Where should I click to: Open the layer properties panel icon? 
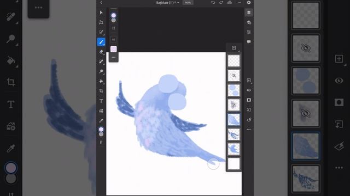coord(249,32)
